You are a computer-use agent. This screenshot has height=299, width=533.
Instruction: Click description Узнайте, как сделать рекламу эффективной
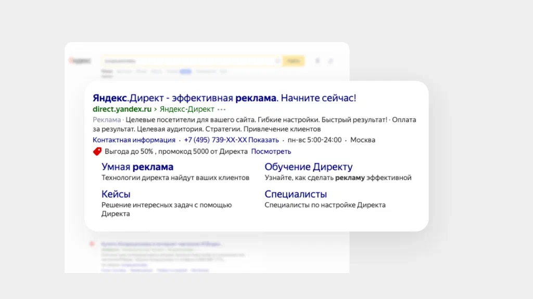click(x=338, y=178)
